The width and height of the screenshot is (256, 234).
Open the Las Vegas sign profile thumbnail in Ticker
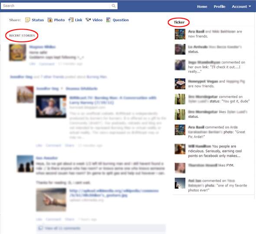pos(180,84)
